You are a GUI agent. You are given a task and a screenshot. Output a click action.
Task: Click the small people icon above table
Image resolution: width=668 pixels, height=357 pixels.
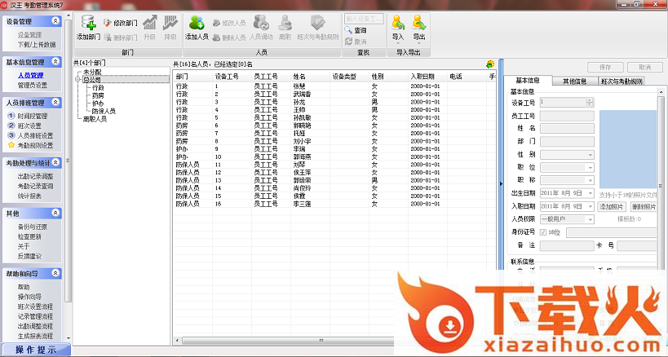[490, 64]
